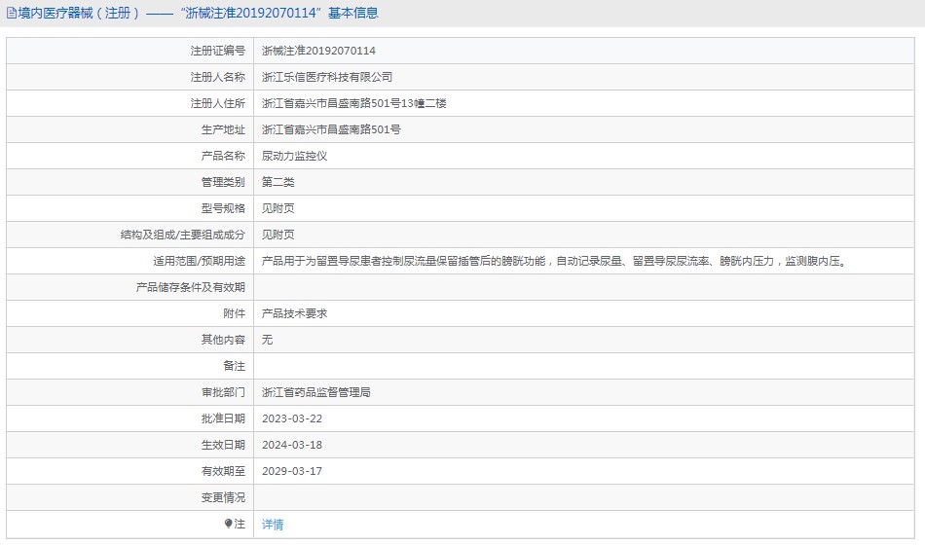Click the 审批部门 label
Screen dimensions: 925x545
223,391
